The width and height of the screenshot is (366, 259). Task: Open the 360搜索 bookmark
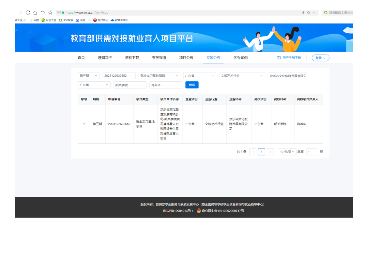pos(66,20)
